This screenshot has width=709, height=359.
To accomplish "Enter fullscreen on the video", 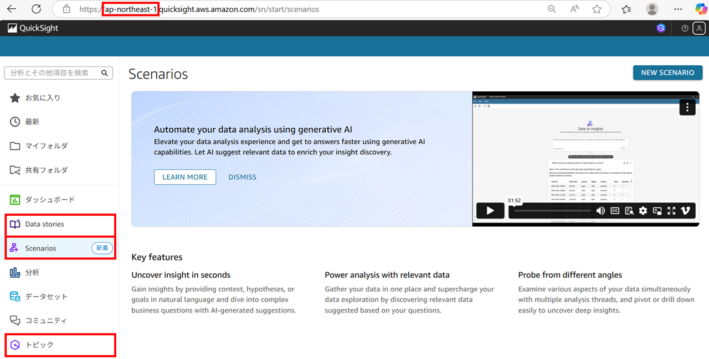I will click(x=671, y=211).
